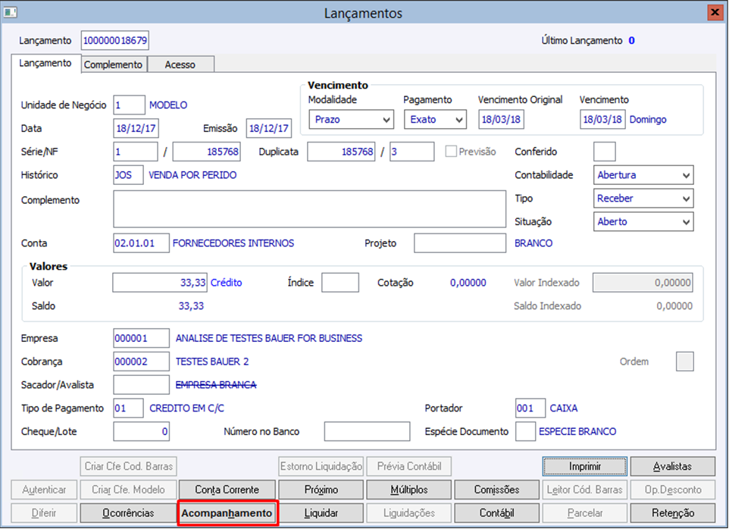Click the Duplicata number field

click(341, 152)
